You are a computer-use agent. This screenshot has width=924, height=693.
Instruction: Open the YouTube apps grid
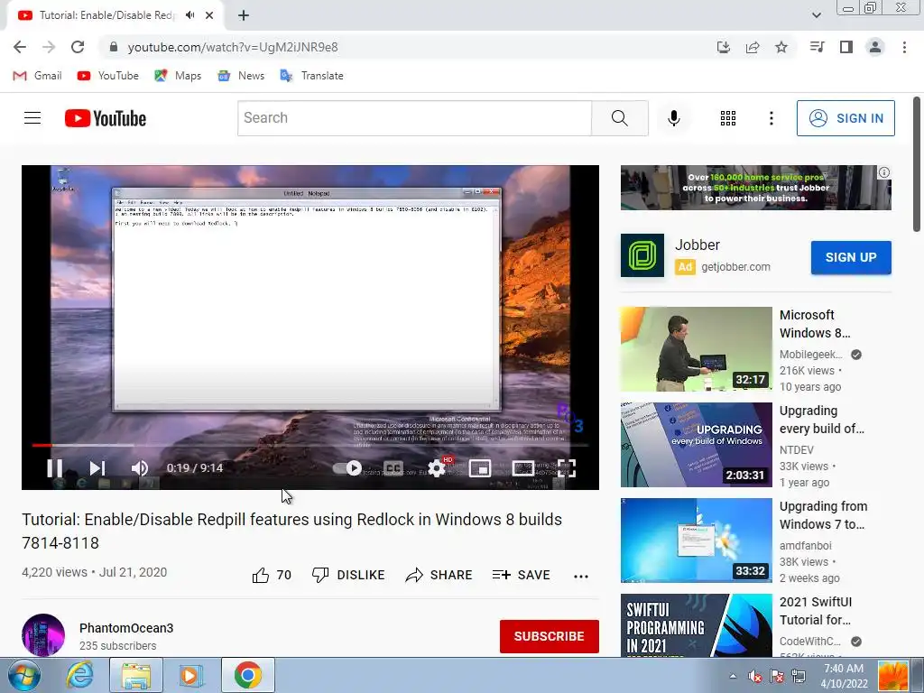click(728, 118)
